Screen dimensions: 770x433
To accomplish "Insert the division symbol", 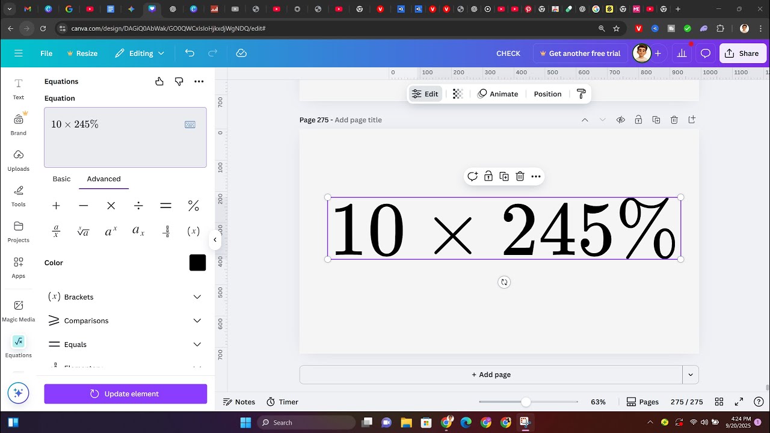I will point(138,206).
